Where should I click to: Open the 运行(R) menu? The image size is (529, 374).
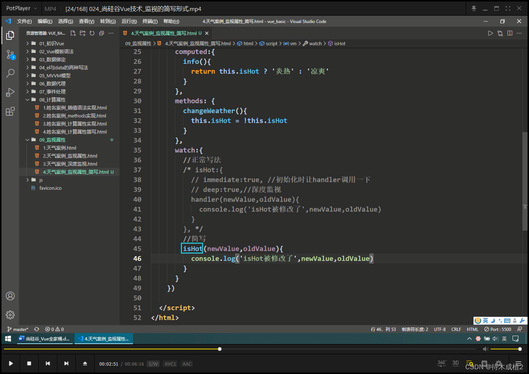coord(129,22)
